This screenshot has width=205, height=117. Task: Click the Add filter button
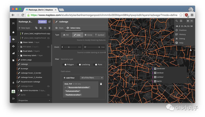[x=69, y=78]
